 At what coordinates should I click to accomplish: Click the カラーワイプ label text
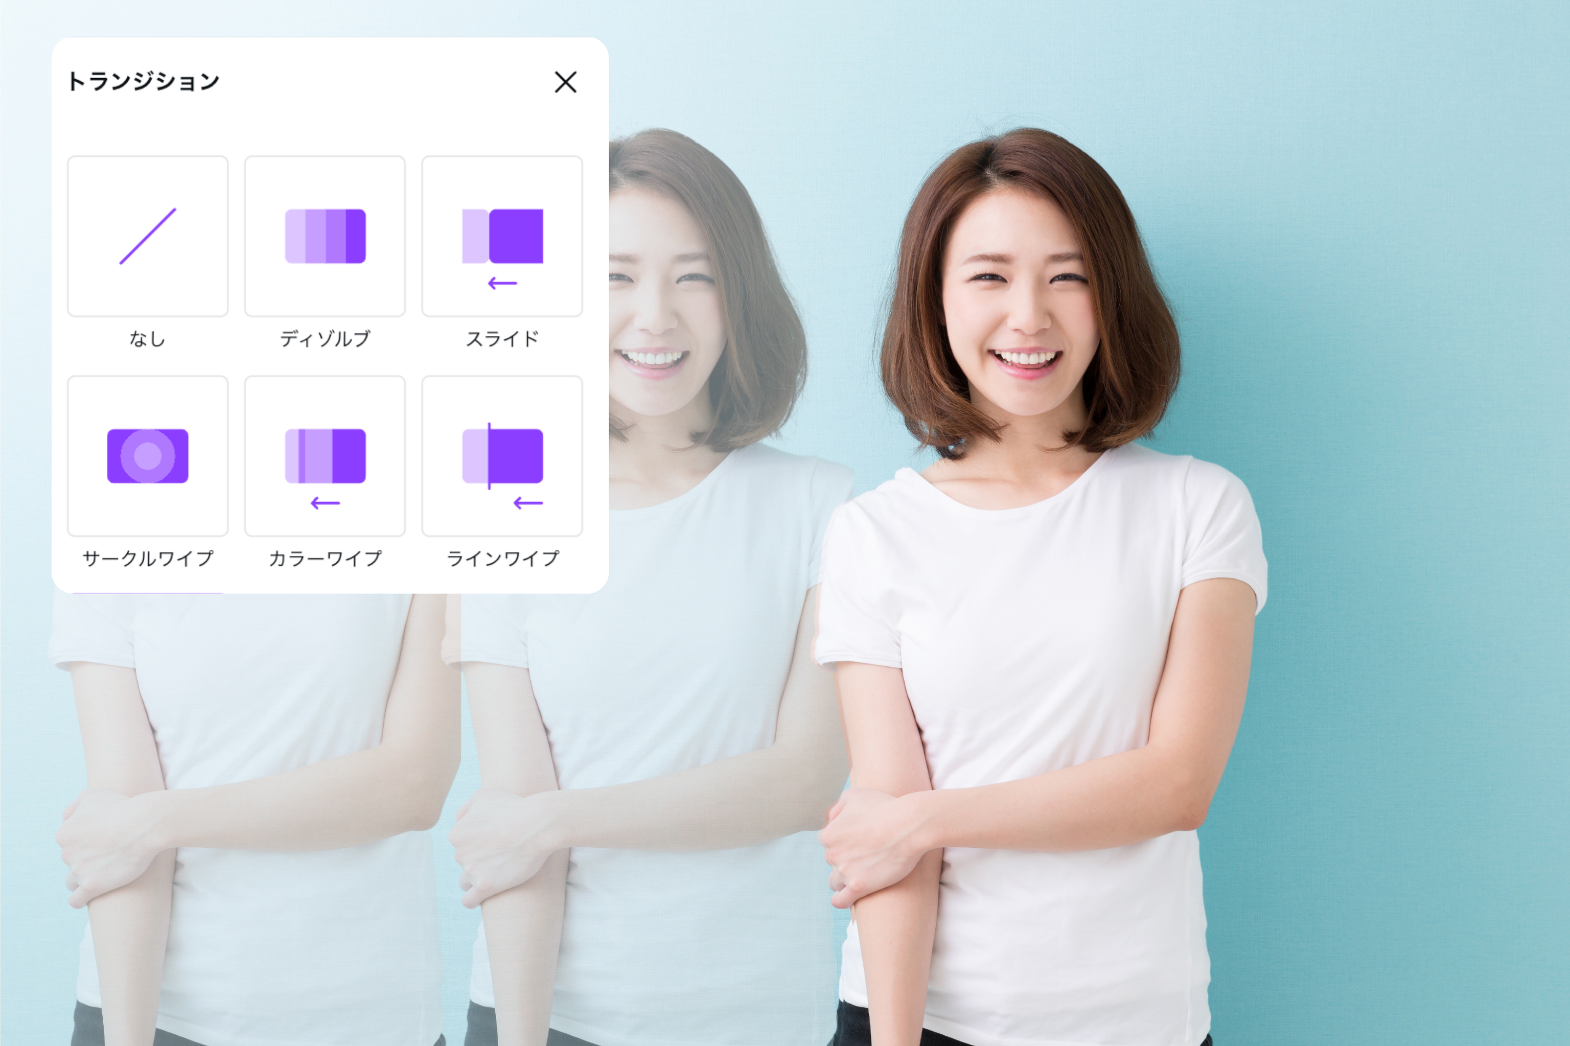(325, 559)
